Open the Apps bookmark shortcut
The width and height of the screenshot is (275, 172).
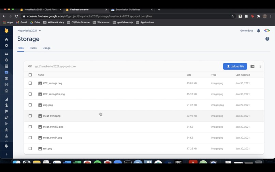8,22
